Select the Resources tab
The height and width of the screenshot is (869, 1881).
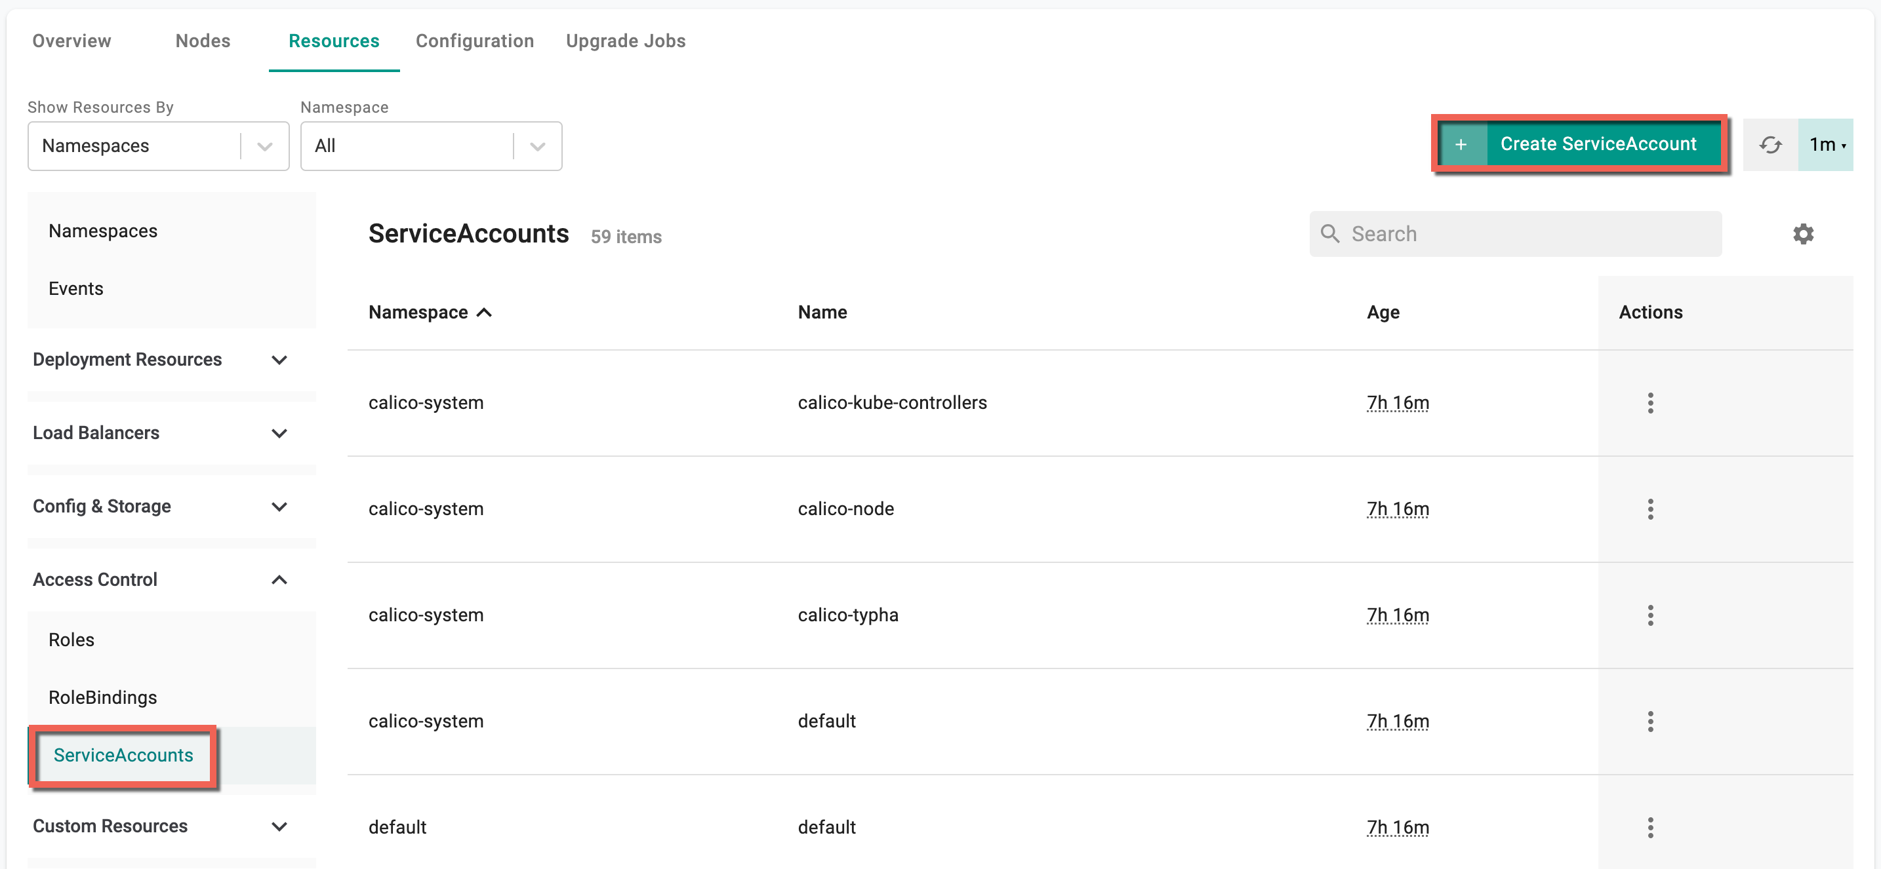point(334,41)
